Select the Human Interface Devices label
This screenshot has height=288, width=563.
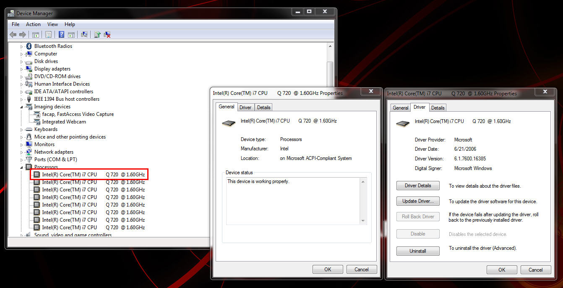62,84
